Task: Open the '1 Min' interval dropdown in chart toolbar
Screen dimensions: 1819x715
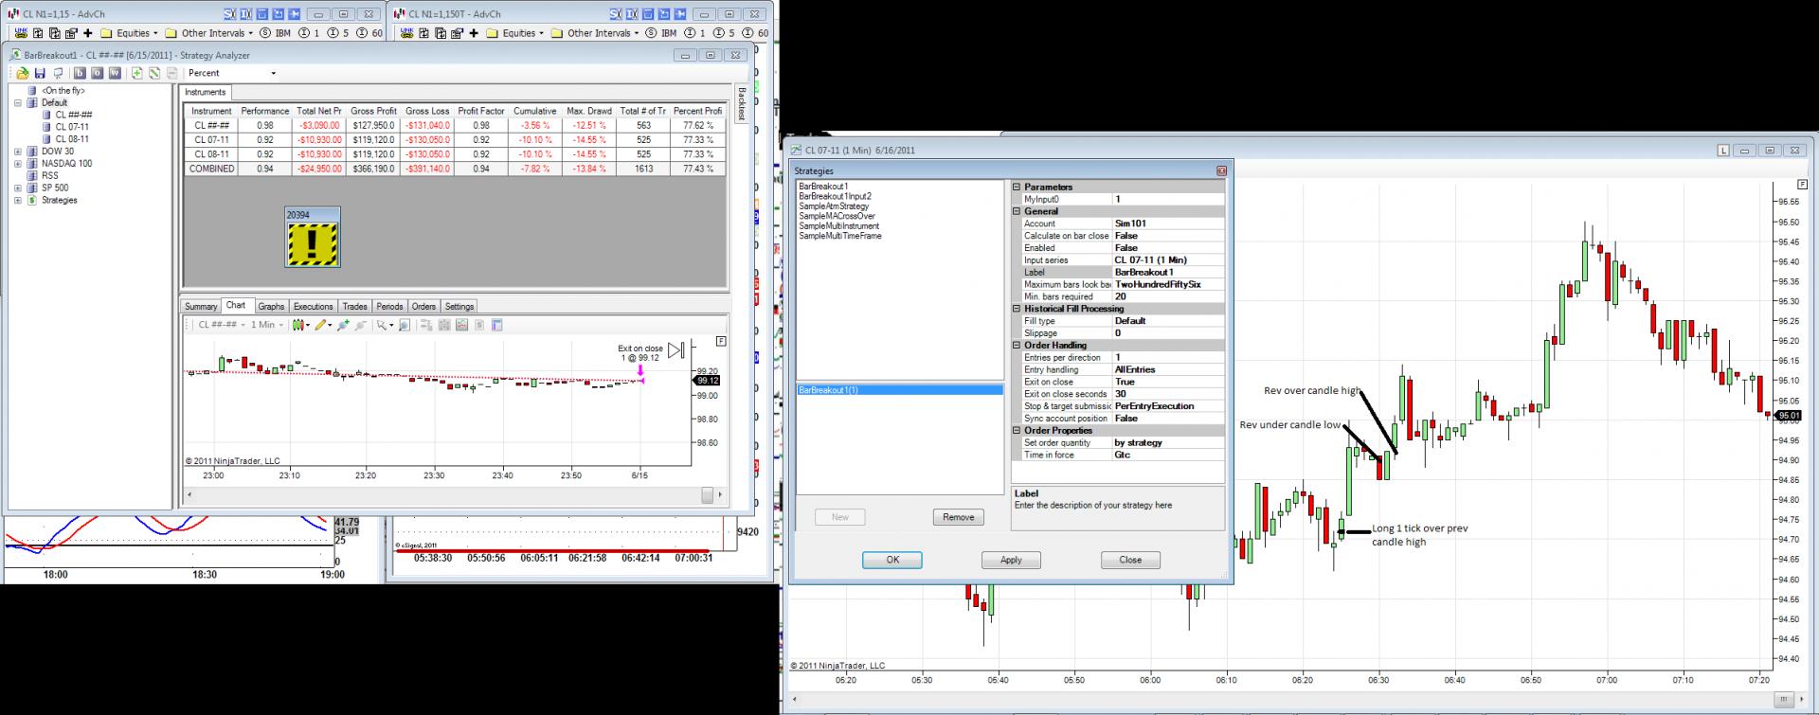Action: (x=267, y=325)
